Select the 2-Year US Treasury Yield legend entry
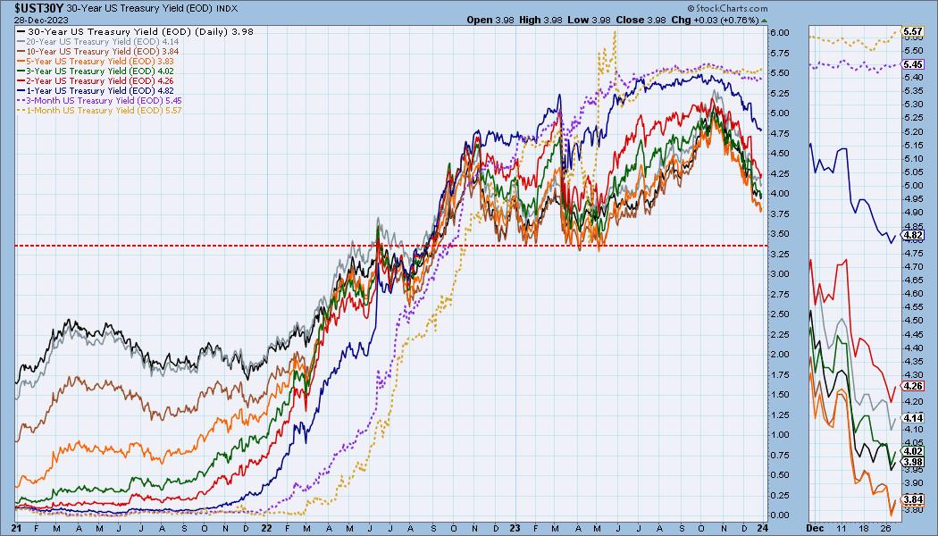Screen dimensions: 938x536 click(x=96, y=80)
